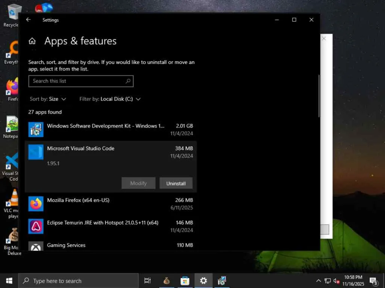
Task: Select Windows Software Development Kit entry text
Action: [106, 126]
